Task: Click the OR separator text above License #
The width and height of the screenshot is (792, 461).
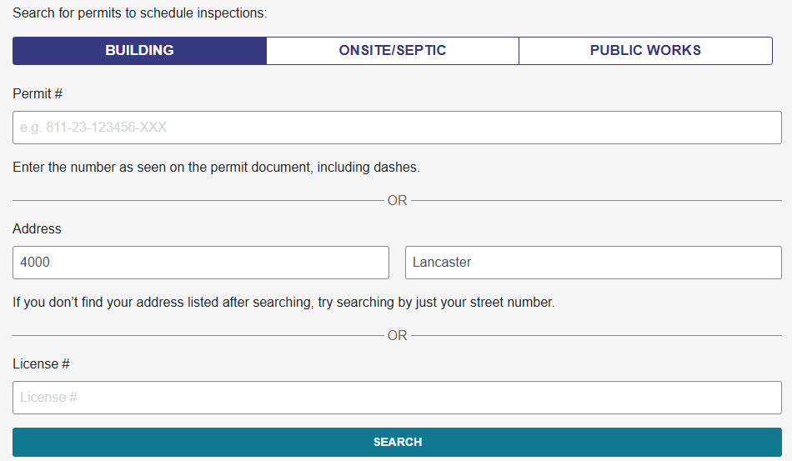Action: (398, 336)
